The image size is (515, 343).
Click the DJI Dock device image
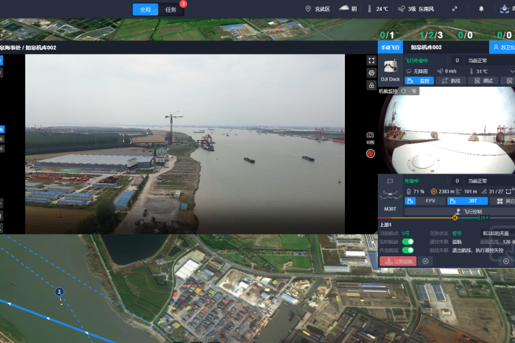(x=390, y=67)
